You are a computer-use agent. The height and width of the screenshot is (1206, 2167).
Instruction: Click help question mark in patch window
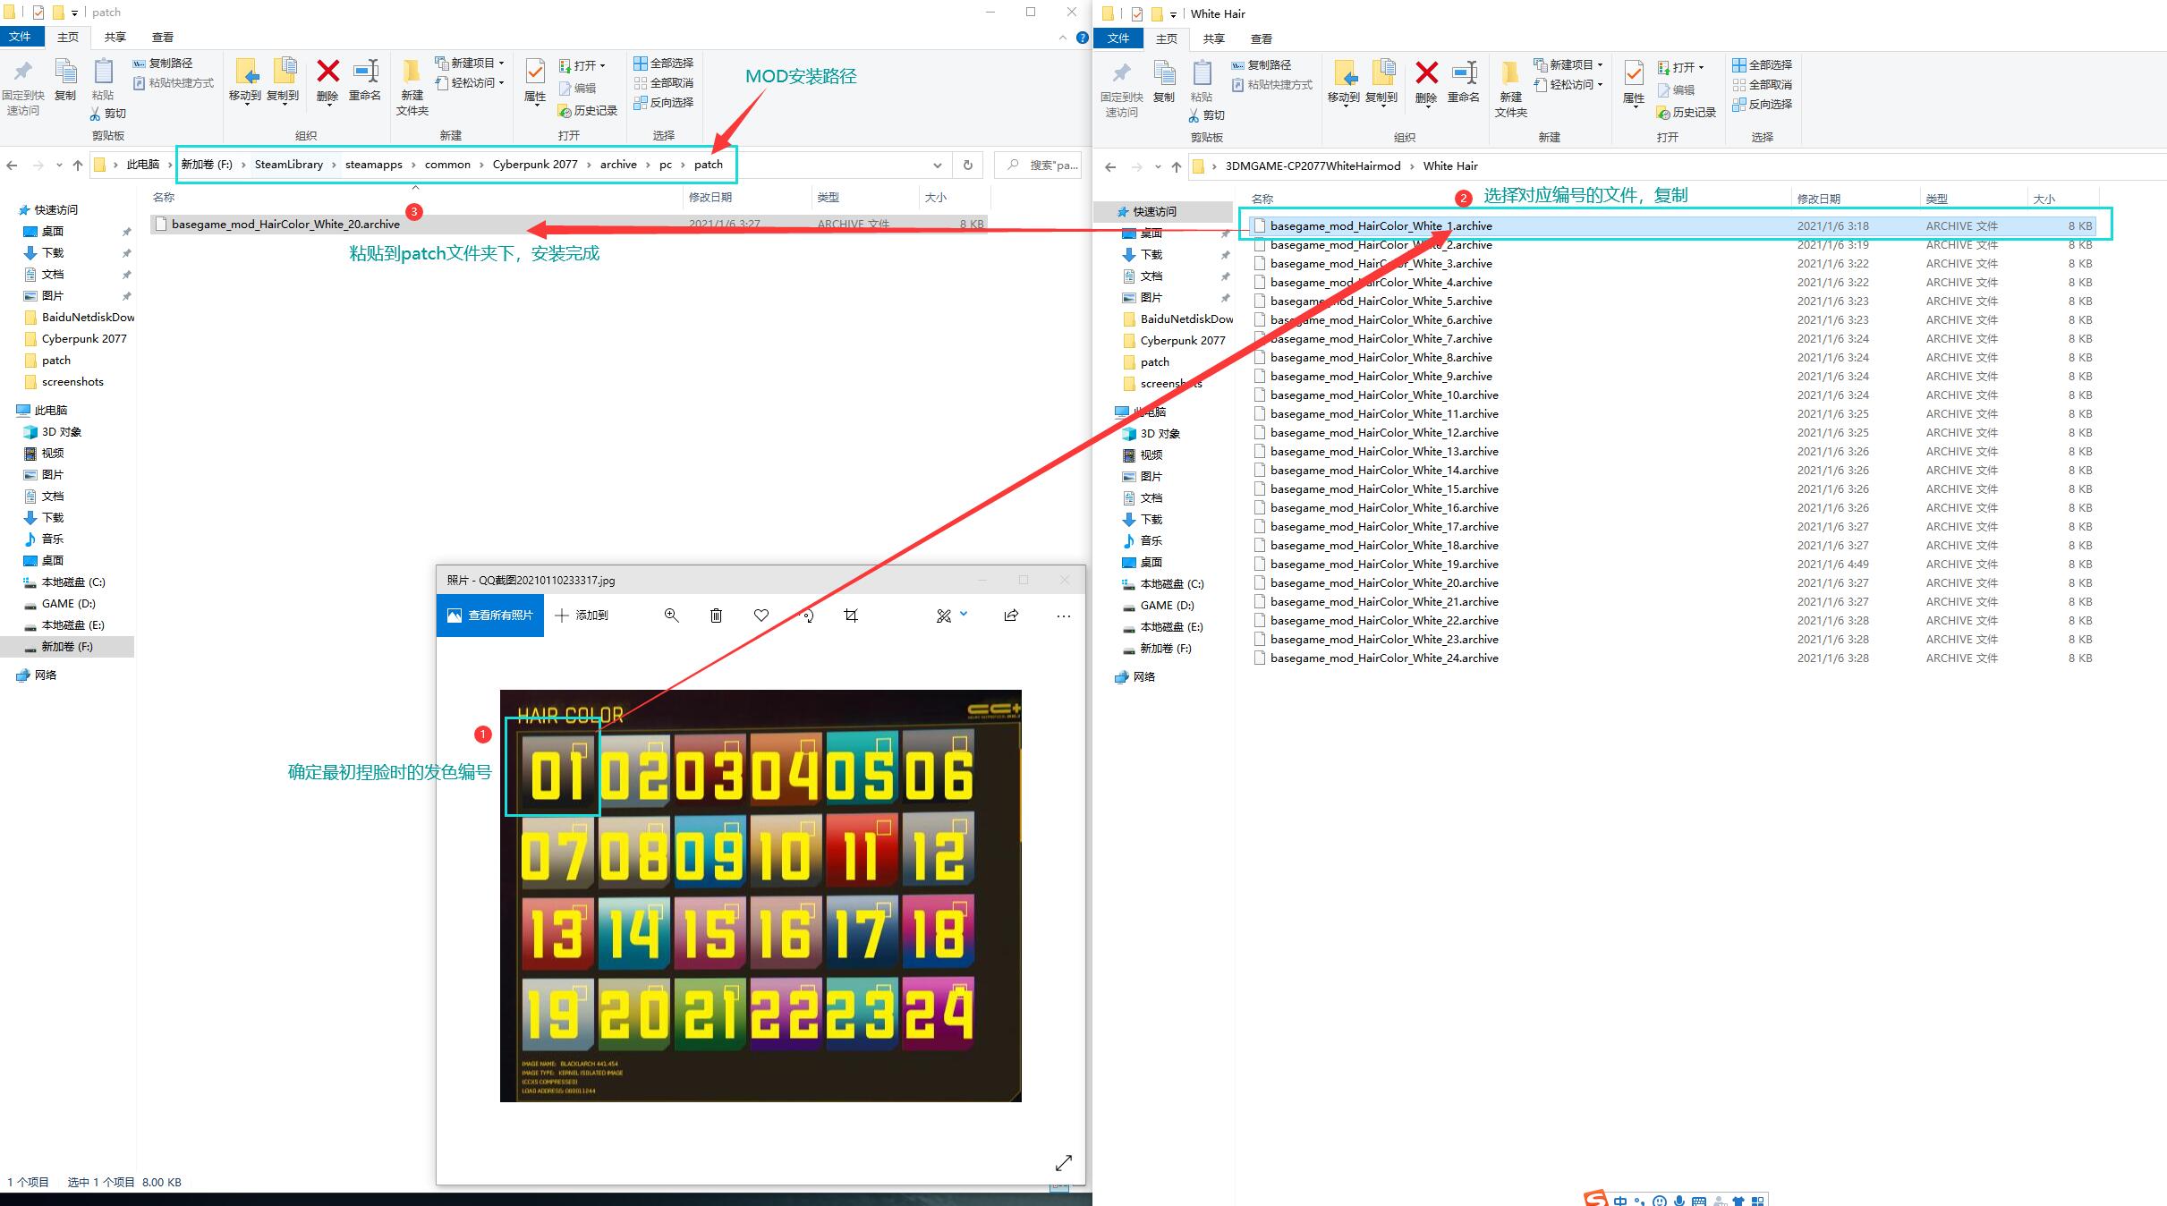point(1083,38)
